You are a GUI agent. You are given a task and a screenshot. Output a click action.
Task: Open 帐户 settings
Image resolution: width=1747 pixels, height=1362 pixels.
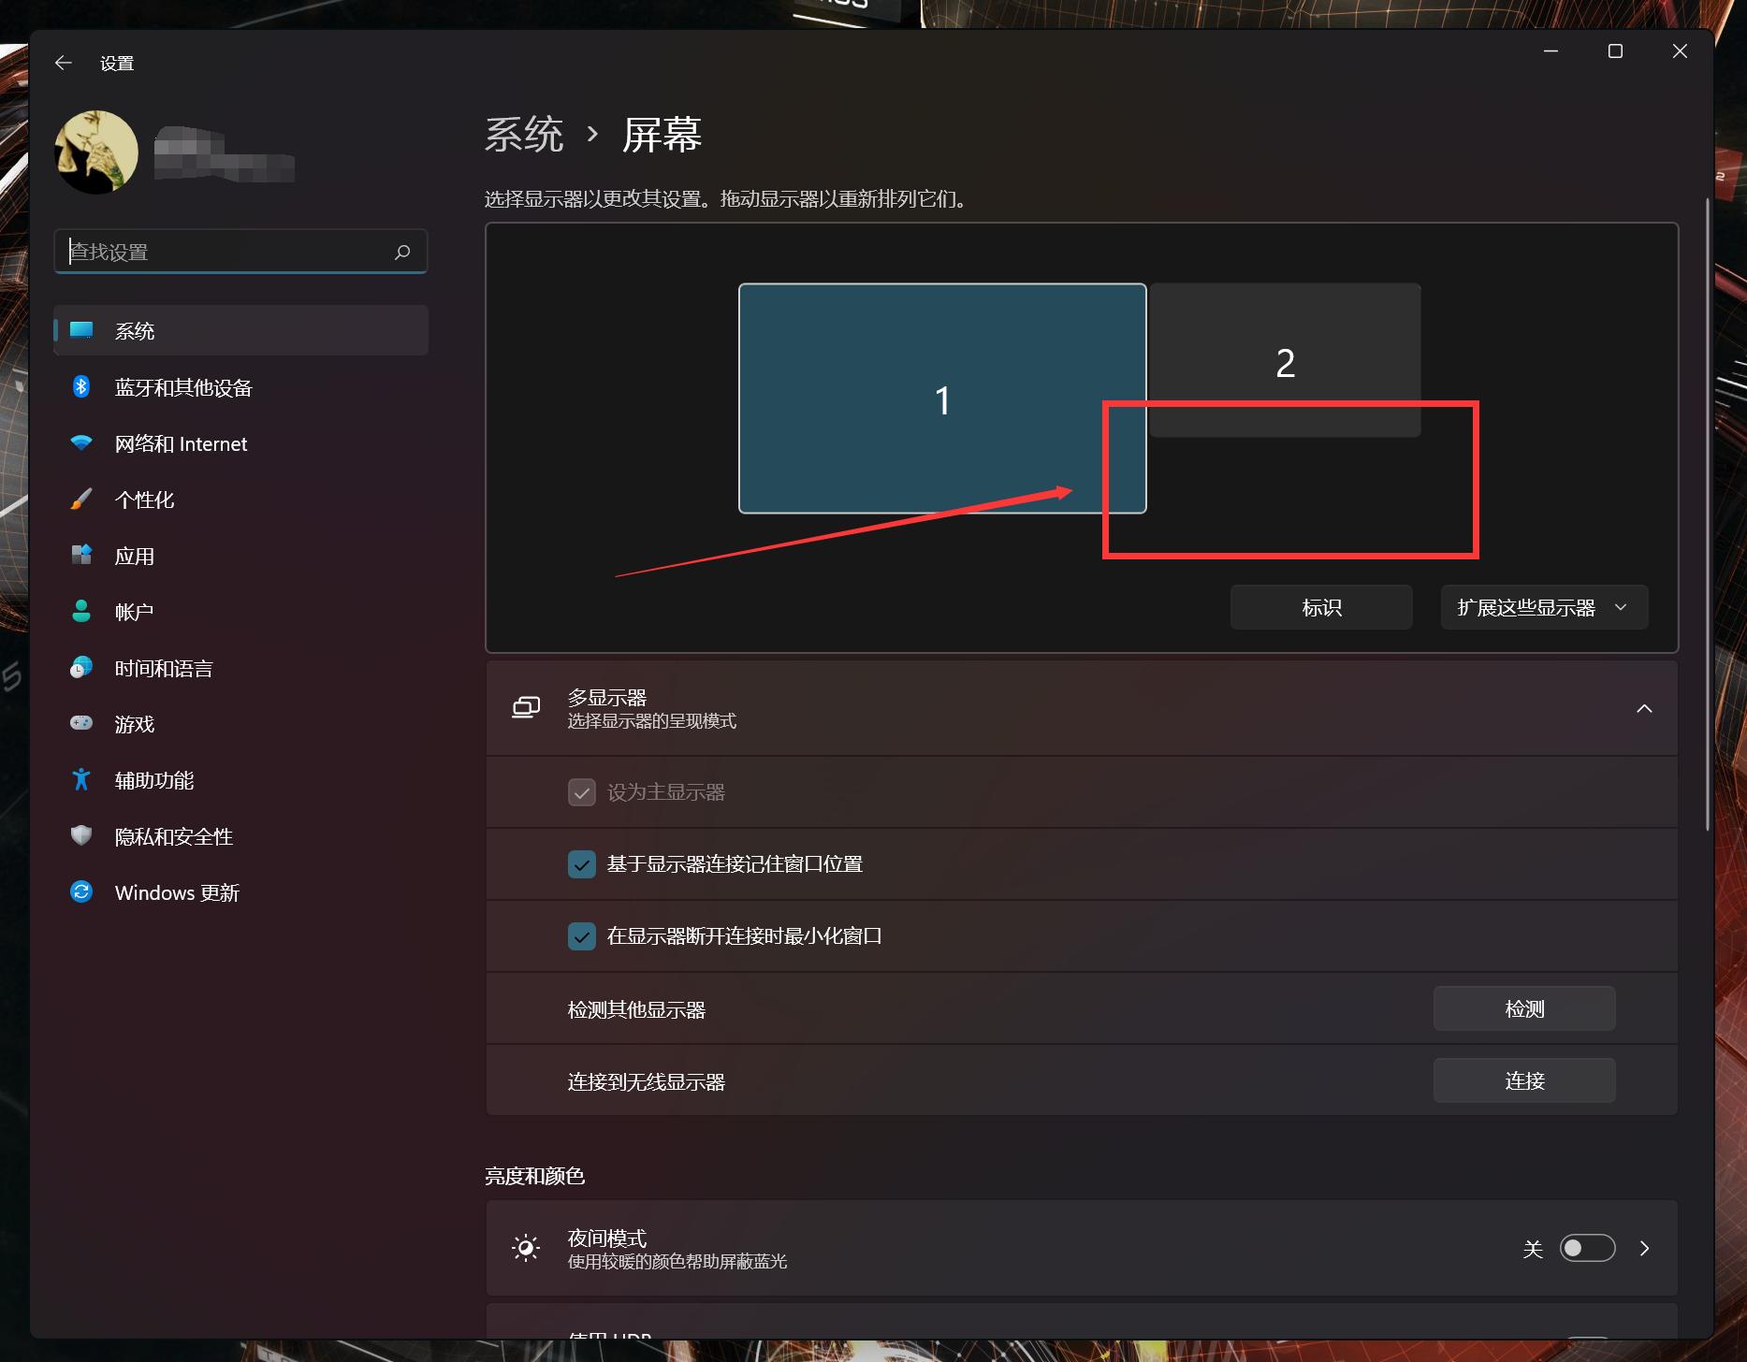point(136,611)
